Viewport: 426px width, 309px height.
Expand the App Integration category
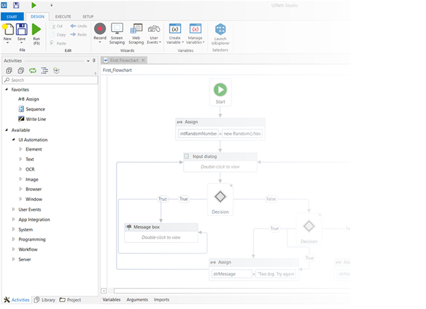(14, 219)
